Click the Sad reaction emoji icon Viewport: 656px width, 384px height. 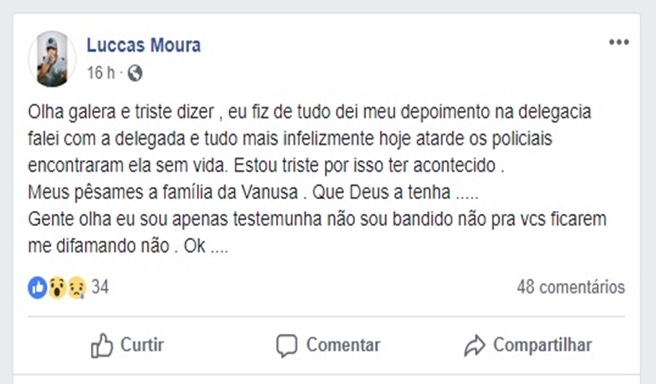click(x=76, y=287)
